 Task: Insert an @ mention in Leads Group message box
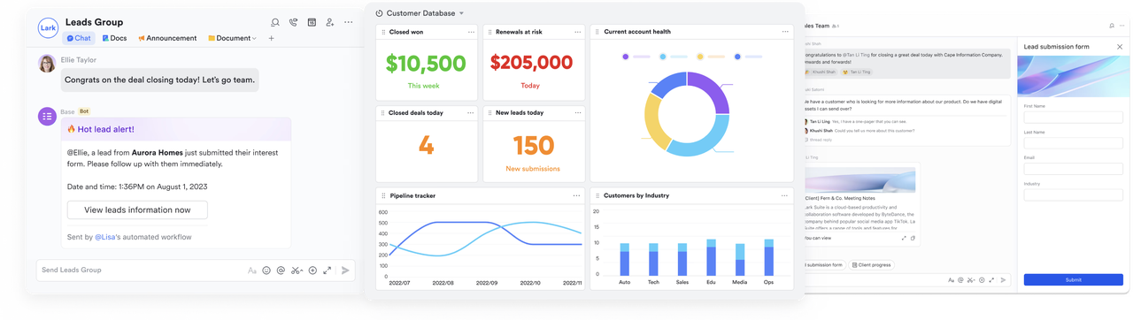click(x=281, y=270)
